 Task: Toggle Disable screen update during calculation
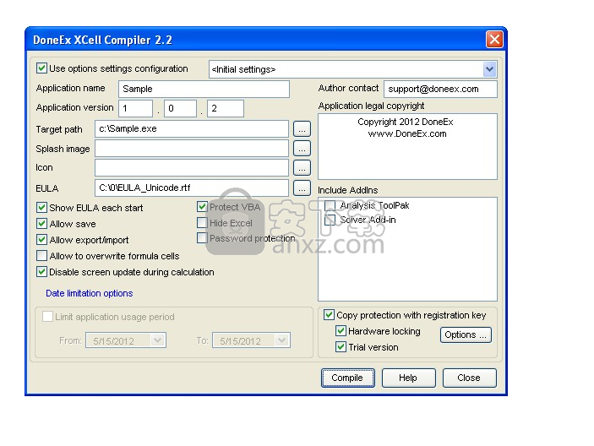(x=41, y=272)
